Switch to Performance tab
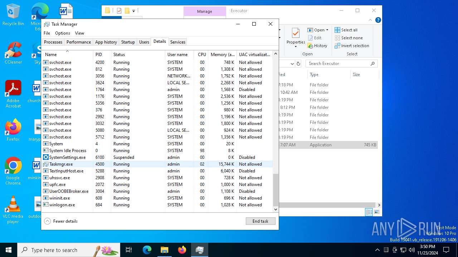 tap(79, 42)
